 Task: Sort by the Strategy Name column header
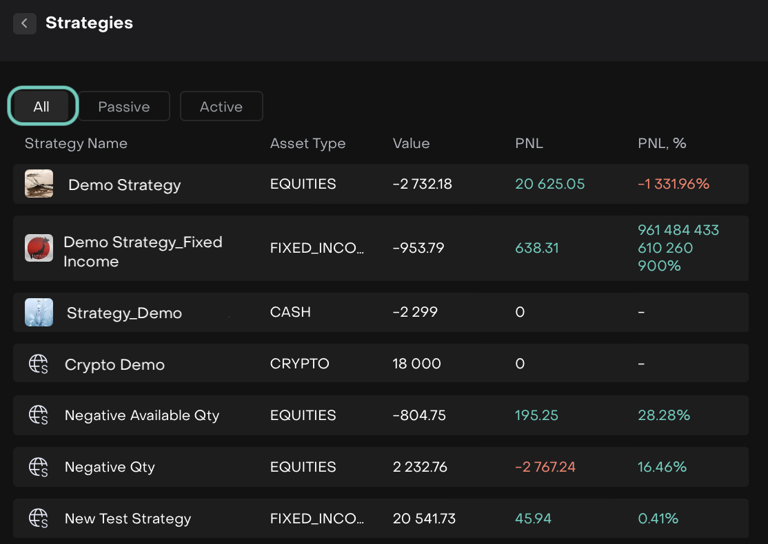[76, 143]
